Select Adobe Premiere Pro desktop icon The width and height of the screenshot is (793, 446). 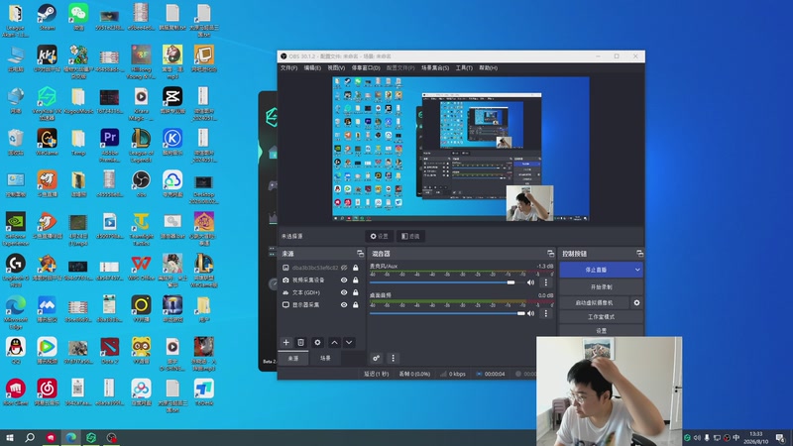110,146
